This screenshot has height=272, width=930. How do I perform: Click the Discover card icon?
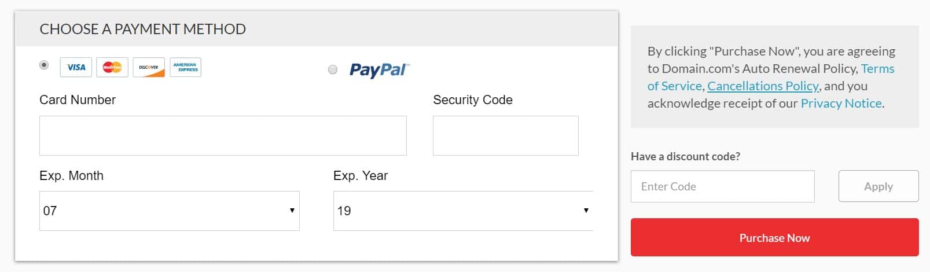[149, 67]
